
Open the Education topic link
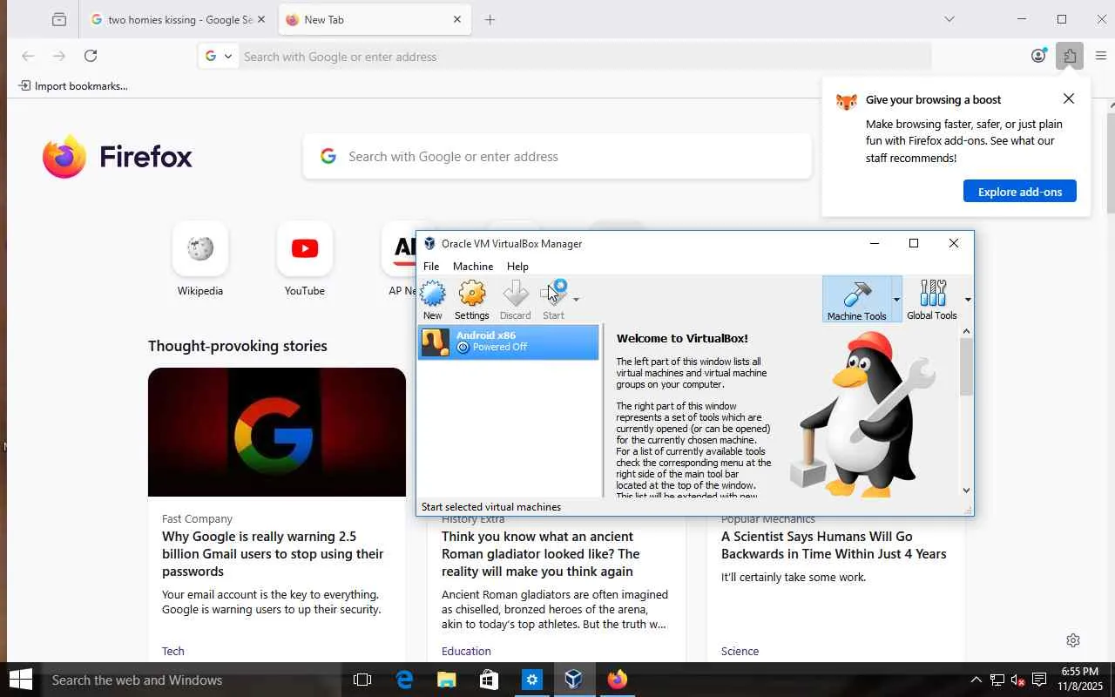[x=466, y=651]
